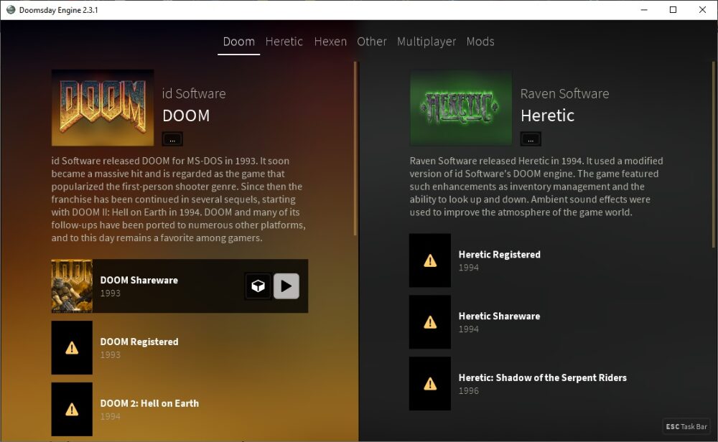Image resolution: width=718 pixels, height=442 pixels.
Task: Open the Multiplayer tab
Action: coord(426,42)
